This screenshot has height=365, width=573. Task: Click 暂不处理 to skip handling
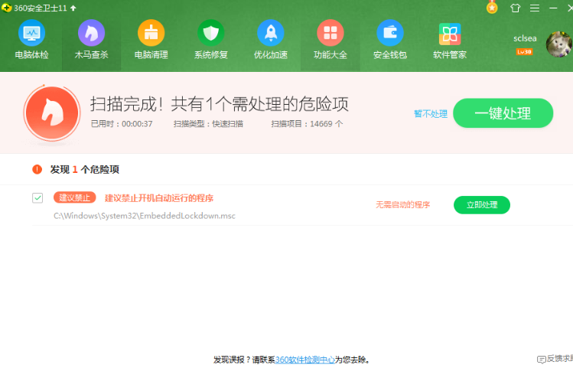pyautogui.click(x=431, y=114)
